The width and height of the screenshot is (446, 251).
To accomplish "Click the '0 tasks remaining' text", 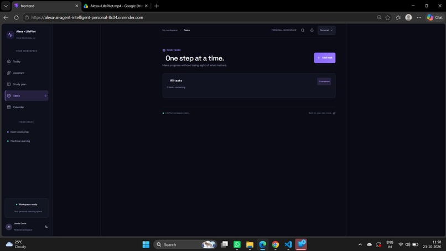I will click(x=176, y=88).
